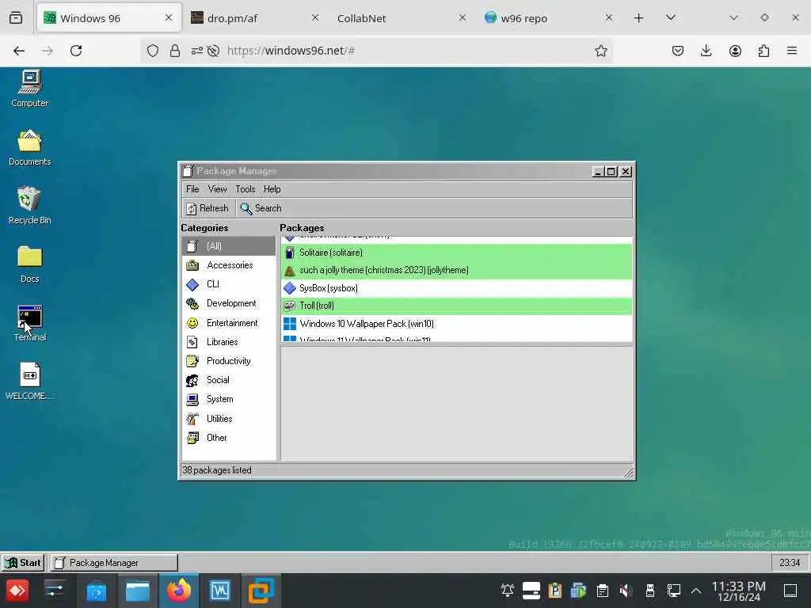811x608 pixels.
Task: Select the Solitaire (solitaire) package row
Action: (457, 253)
